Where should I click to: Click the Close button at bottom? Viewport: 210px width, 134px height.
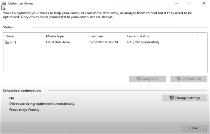(193, 128)
